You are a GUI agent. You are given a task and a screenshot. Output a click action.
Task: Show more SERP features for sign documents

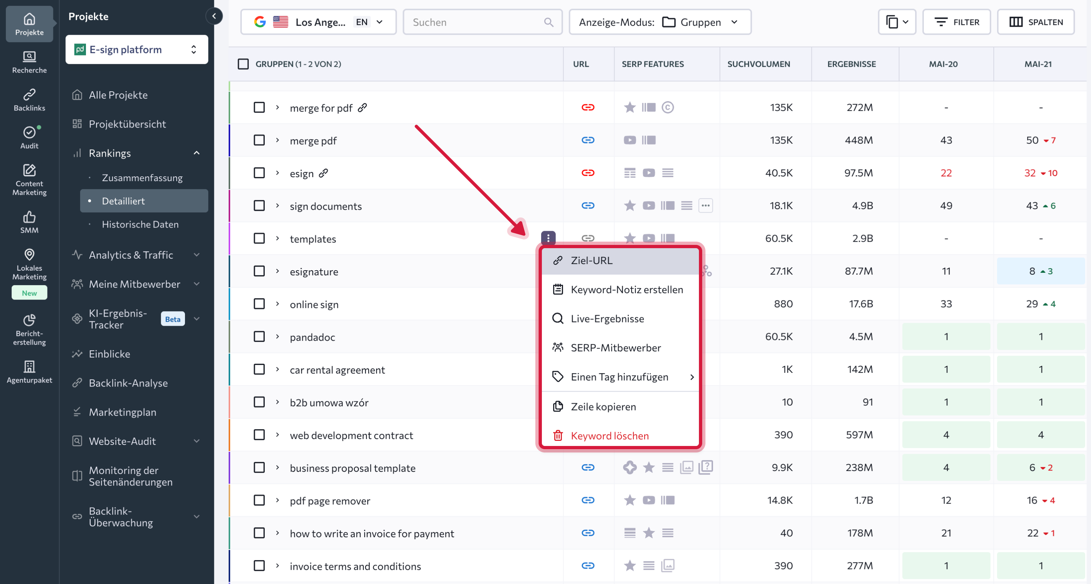[x=705, y=206]
